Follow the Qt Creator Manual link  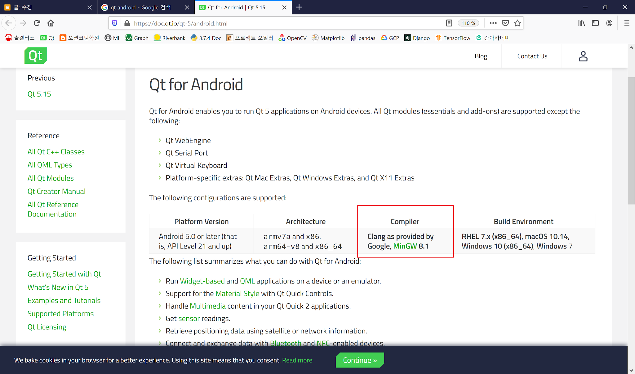pos(56,191)
